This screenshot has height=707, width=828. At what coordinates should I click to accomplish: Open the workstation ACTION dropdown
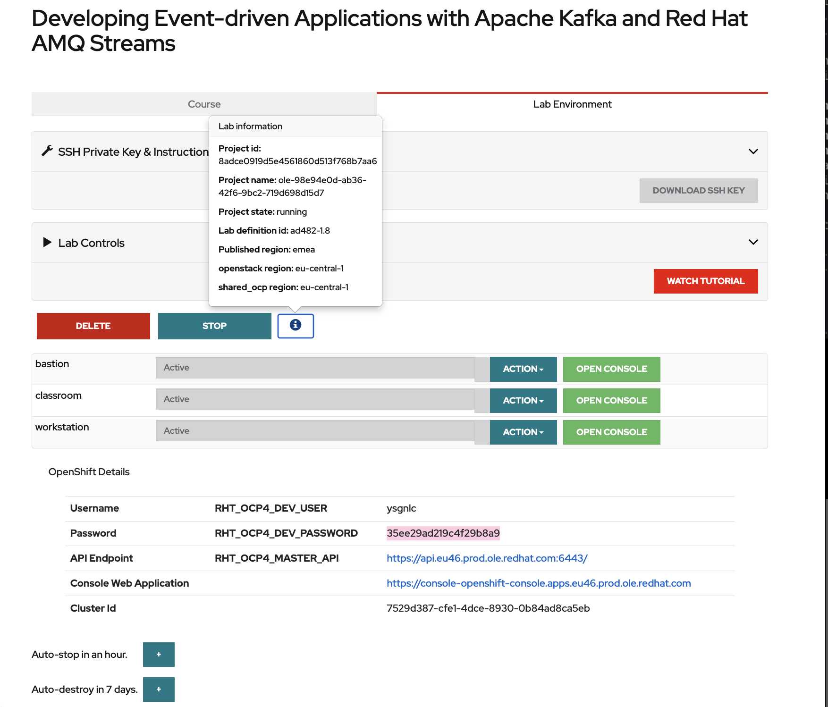pyautogui.click(x=523, y=432)
